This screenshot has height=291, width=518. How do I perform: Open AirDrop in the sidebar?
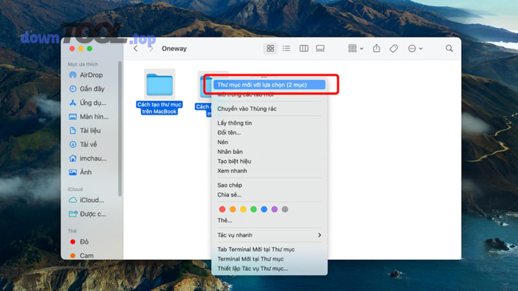[91, 75]
